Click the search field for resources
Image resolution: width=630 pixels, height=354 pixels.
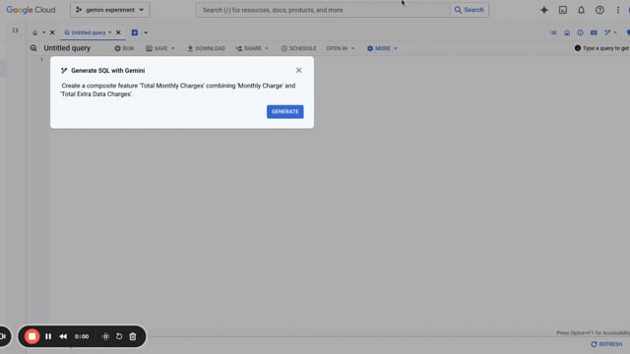[323, 10]
